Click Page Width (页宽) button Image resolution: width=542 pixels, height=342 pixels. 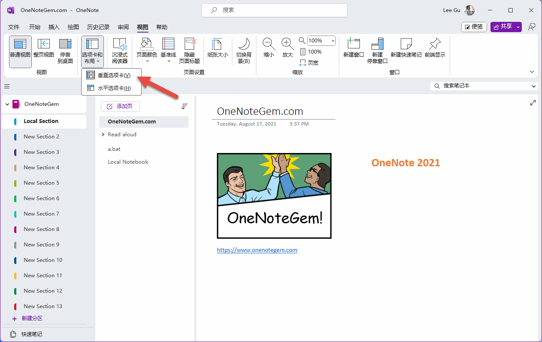[x=309, y=63]
